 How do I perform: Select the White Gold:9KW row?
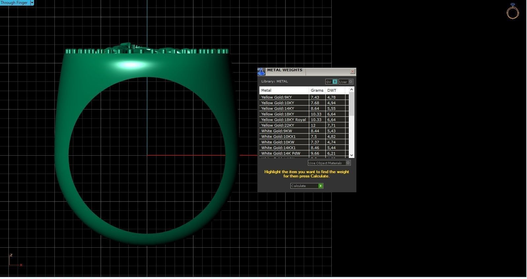point(304,131)
